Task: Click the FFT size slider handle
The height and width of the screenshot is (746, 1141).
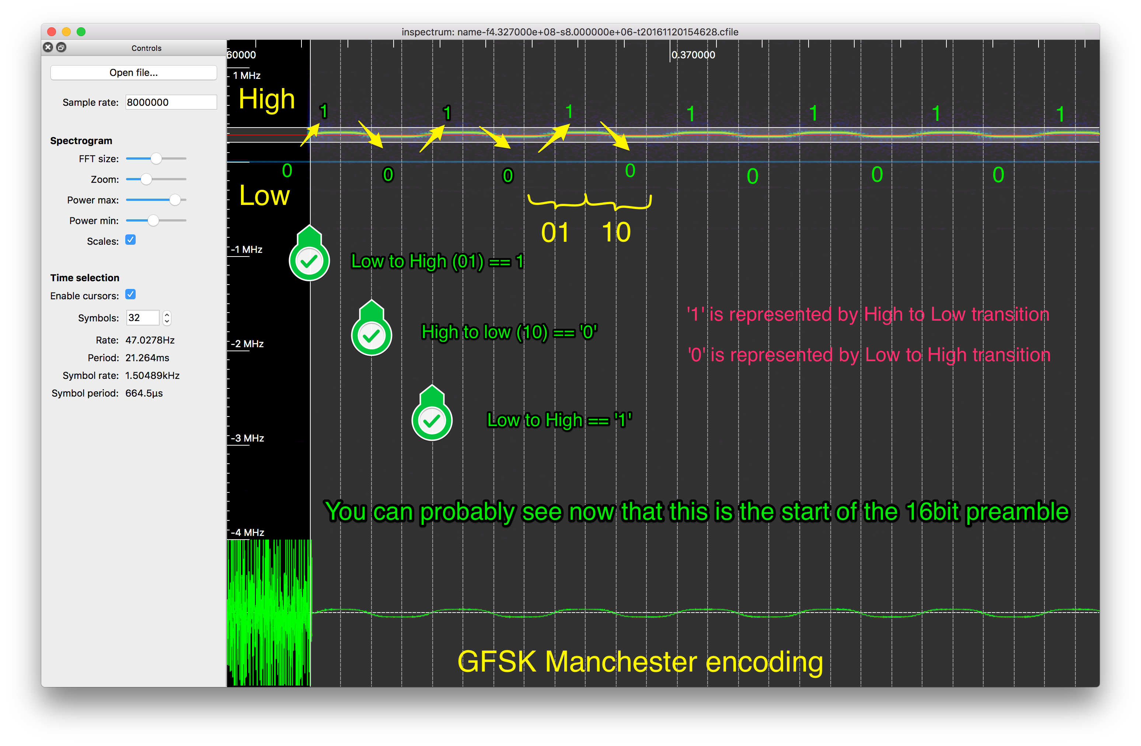Action: [x=156, y=158]
